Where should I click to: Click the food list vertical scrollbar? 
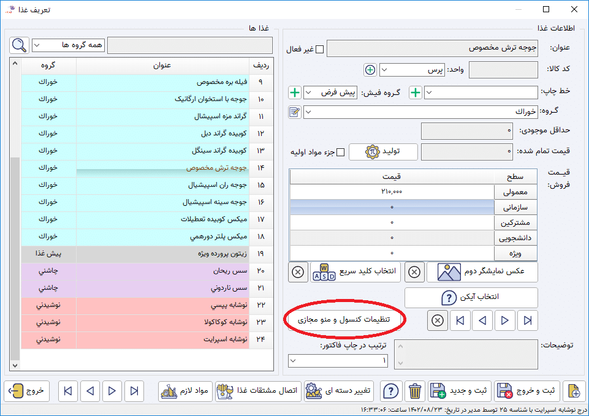pyautogui.click(x=15, y=214)
